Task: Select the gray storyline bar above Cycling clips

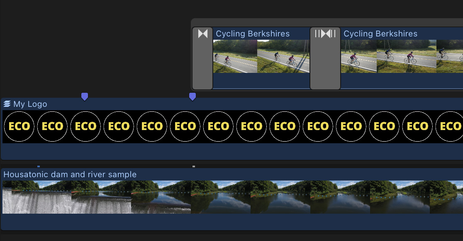Action: pos(327,22)
